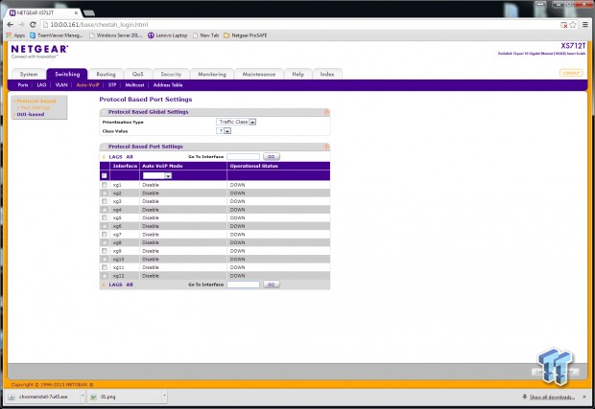Image resolution: width=595 pixels, height=409 pixels.
Task: Open the Ports submenu item
Action: point(23,85)
